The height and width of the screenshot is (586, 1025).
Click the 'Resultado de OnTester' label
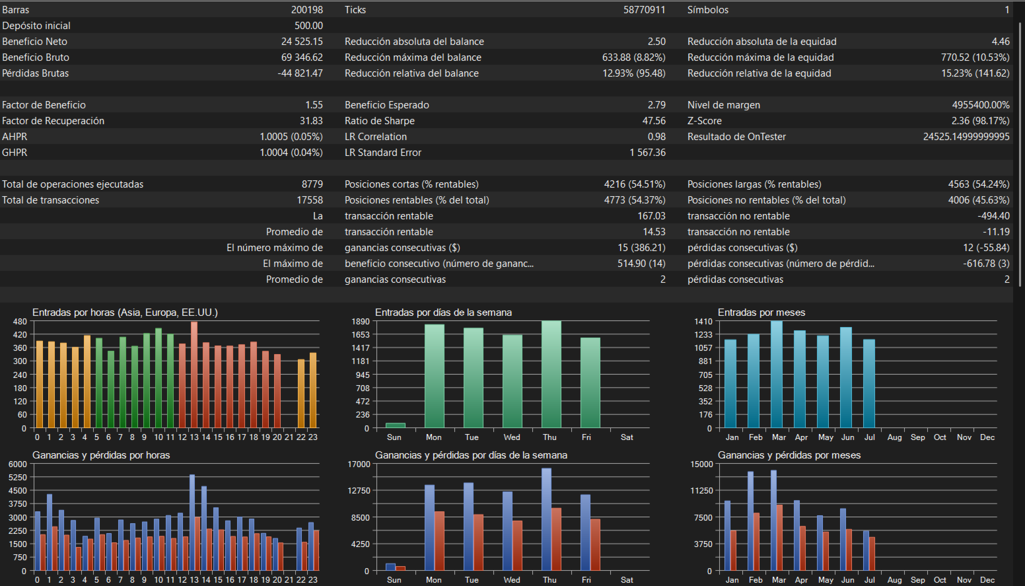tap(737, 137)
